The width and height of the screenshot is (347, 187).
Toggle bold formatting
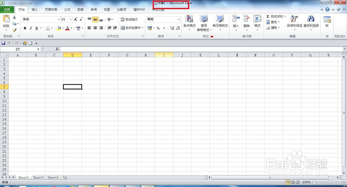(25, 28)
